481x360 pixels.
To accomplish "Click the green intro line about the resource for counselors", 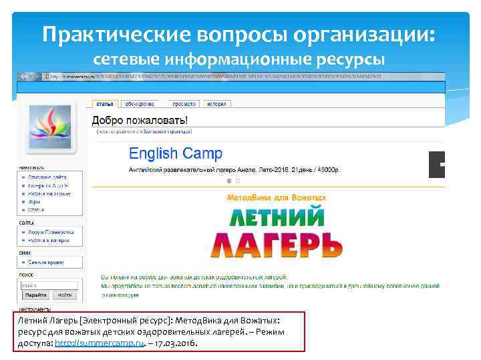I will point(194,277).
